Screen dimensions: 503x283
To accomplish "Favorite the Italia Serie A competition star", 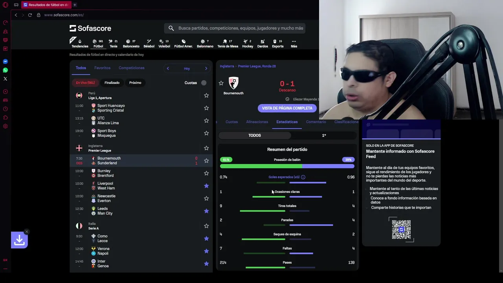I will click(x=206, y=226).
